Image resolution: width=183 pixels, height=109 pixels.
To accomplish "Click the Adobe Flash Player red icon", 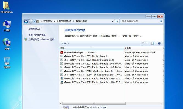I will pos(62,52).
